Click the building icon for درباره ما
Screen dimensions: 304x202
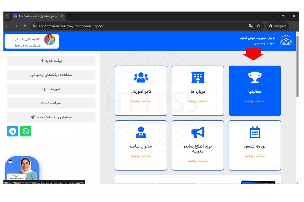point(198,77)
